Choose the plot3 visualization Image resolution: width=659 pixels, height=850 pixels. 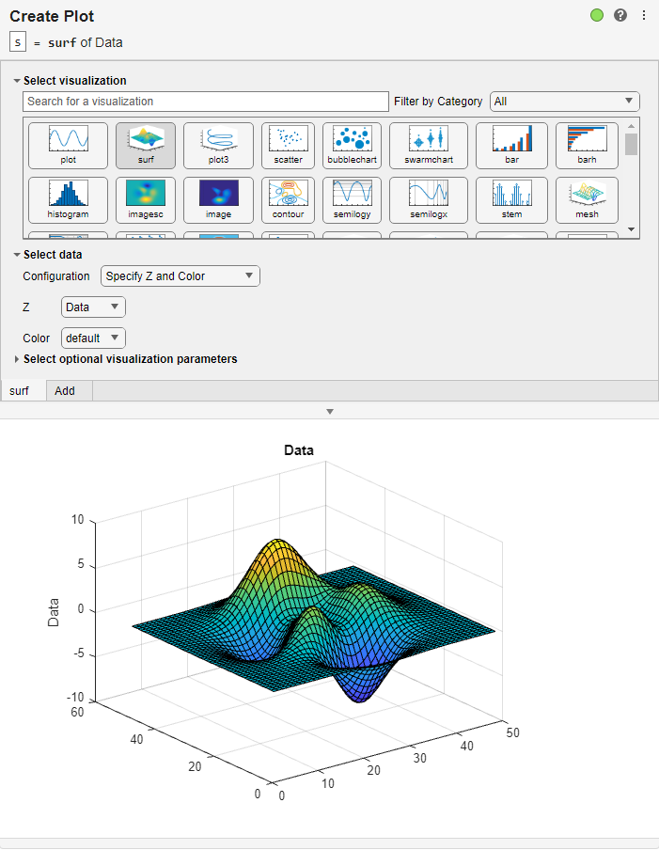pyautogui.click(x=218, y=146)
